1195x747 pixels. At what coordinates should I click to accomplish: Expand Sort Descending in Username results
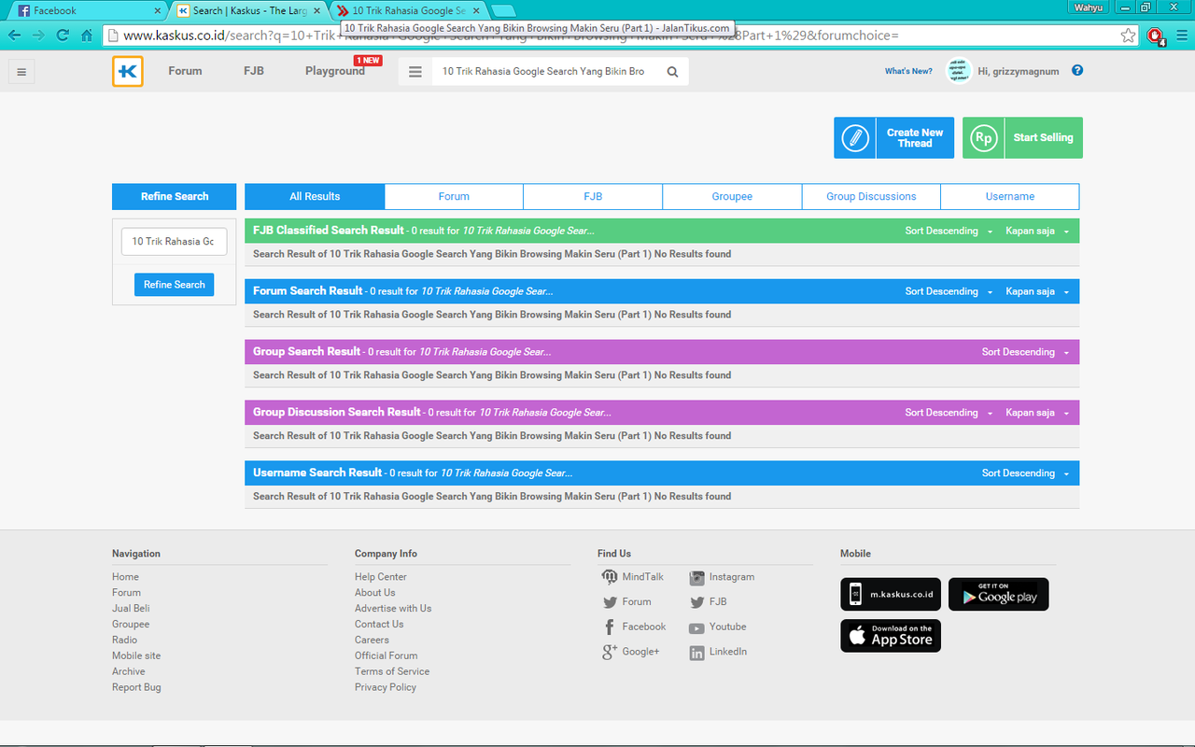(1024, 473)
